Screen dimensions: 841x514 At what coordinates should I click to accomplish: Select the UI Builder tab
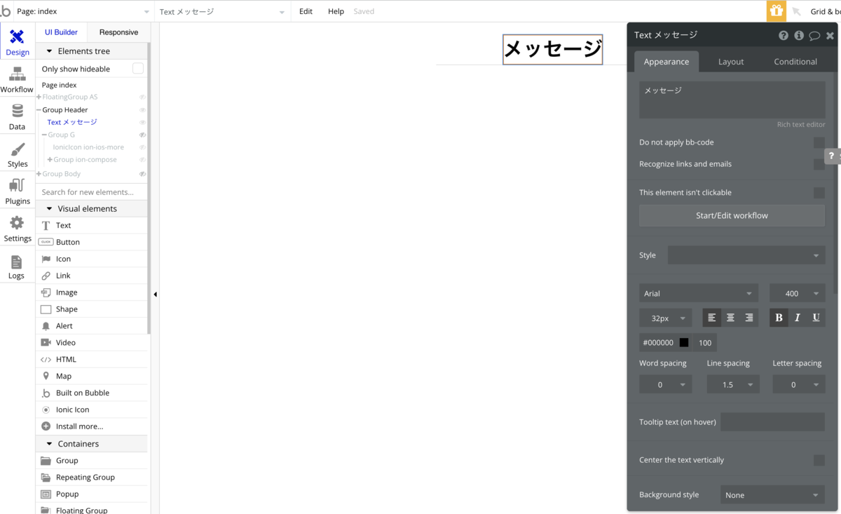[x=62, y=32]
